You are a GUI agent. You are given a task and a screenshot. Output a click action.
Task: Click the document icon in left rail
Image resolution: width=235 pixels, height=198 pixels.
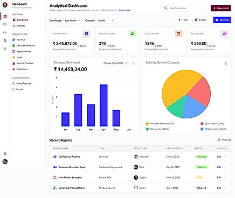(5, 40)
